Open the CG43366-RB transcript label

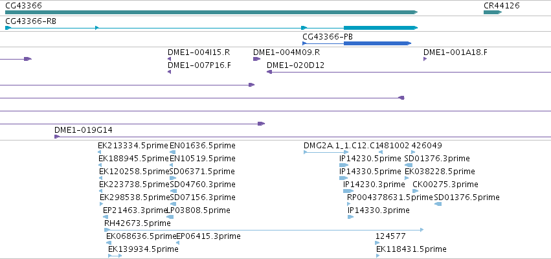click(x=30, y=21)
